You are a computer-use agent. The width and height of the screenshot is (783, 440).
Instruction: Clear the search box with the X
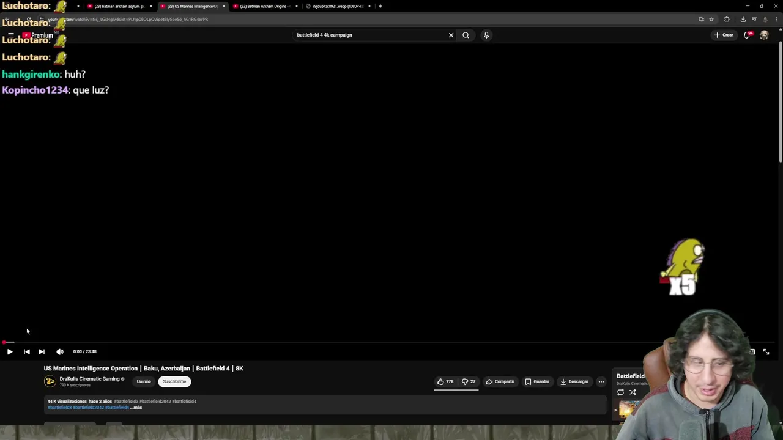(451, 35)
